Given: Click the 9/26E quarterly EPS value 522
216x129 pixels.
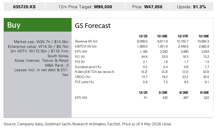Looking at the screenshot, I should pyautogui.click(x=206, y=98).
